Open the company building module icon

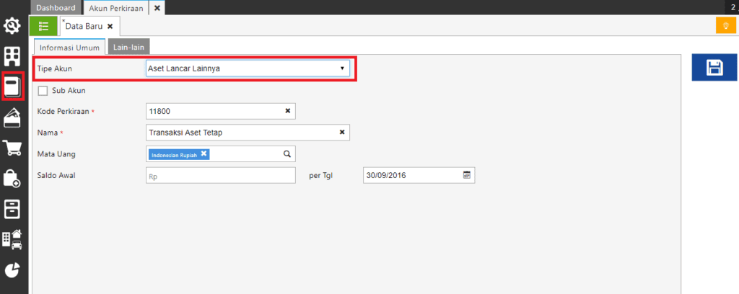pyautogui.click(x=13, y=57)
